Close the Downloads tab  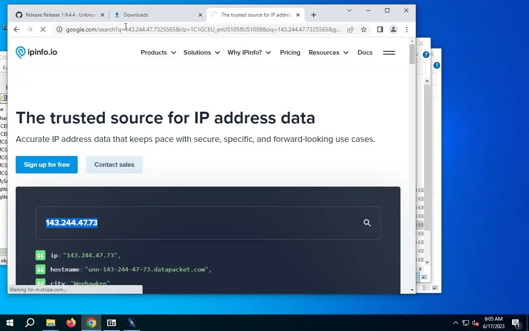point(200,15)
